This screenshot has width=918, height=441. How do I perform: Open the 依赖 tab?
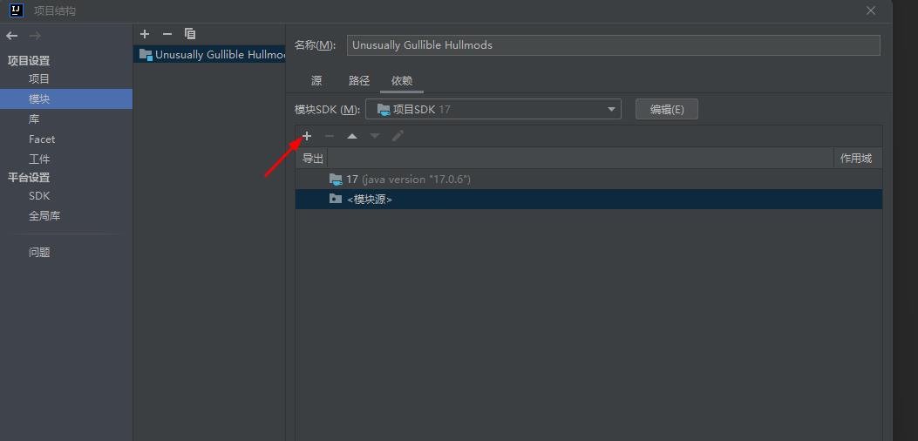[x=402, y=81]
